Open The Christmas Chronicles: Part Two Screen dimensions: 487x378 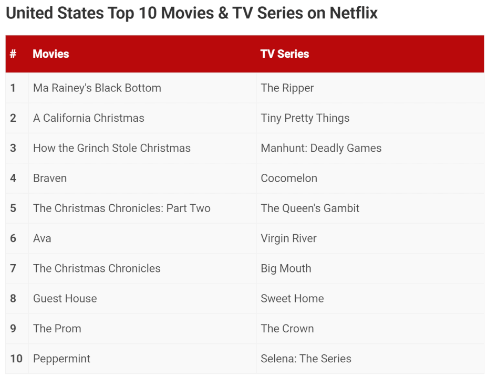[122, 208]
